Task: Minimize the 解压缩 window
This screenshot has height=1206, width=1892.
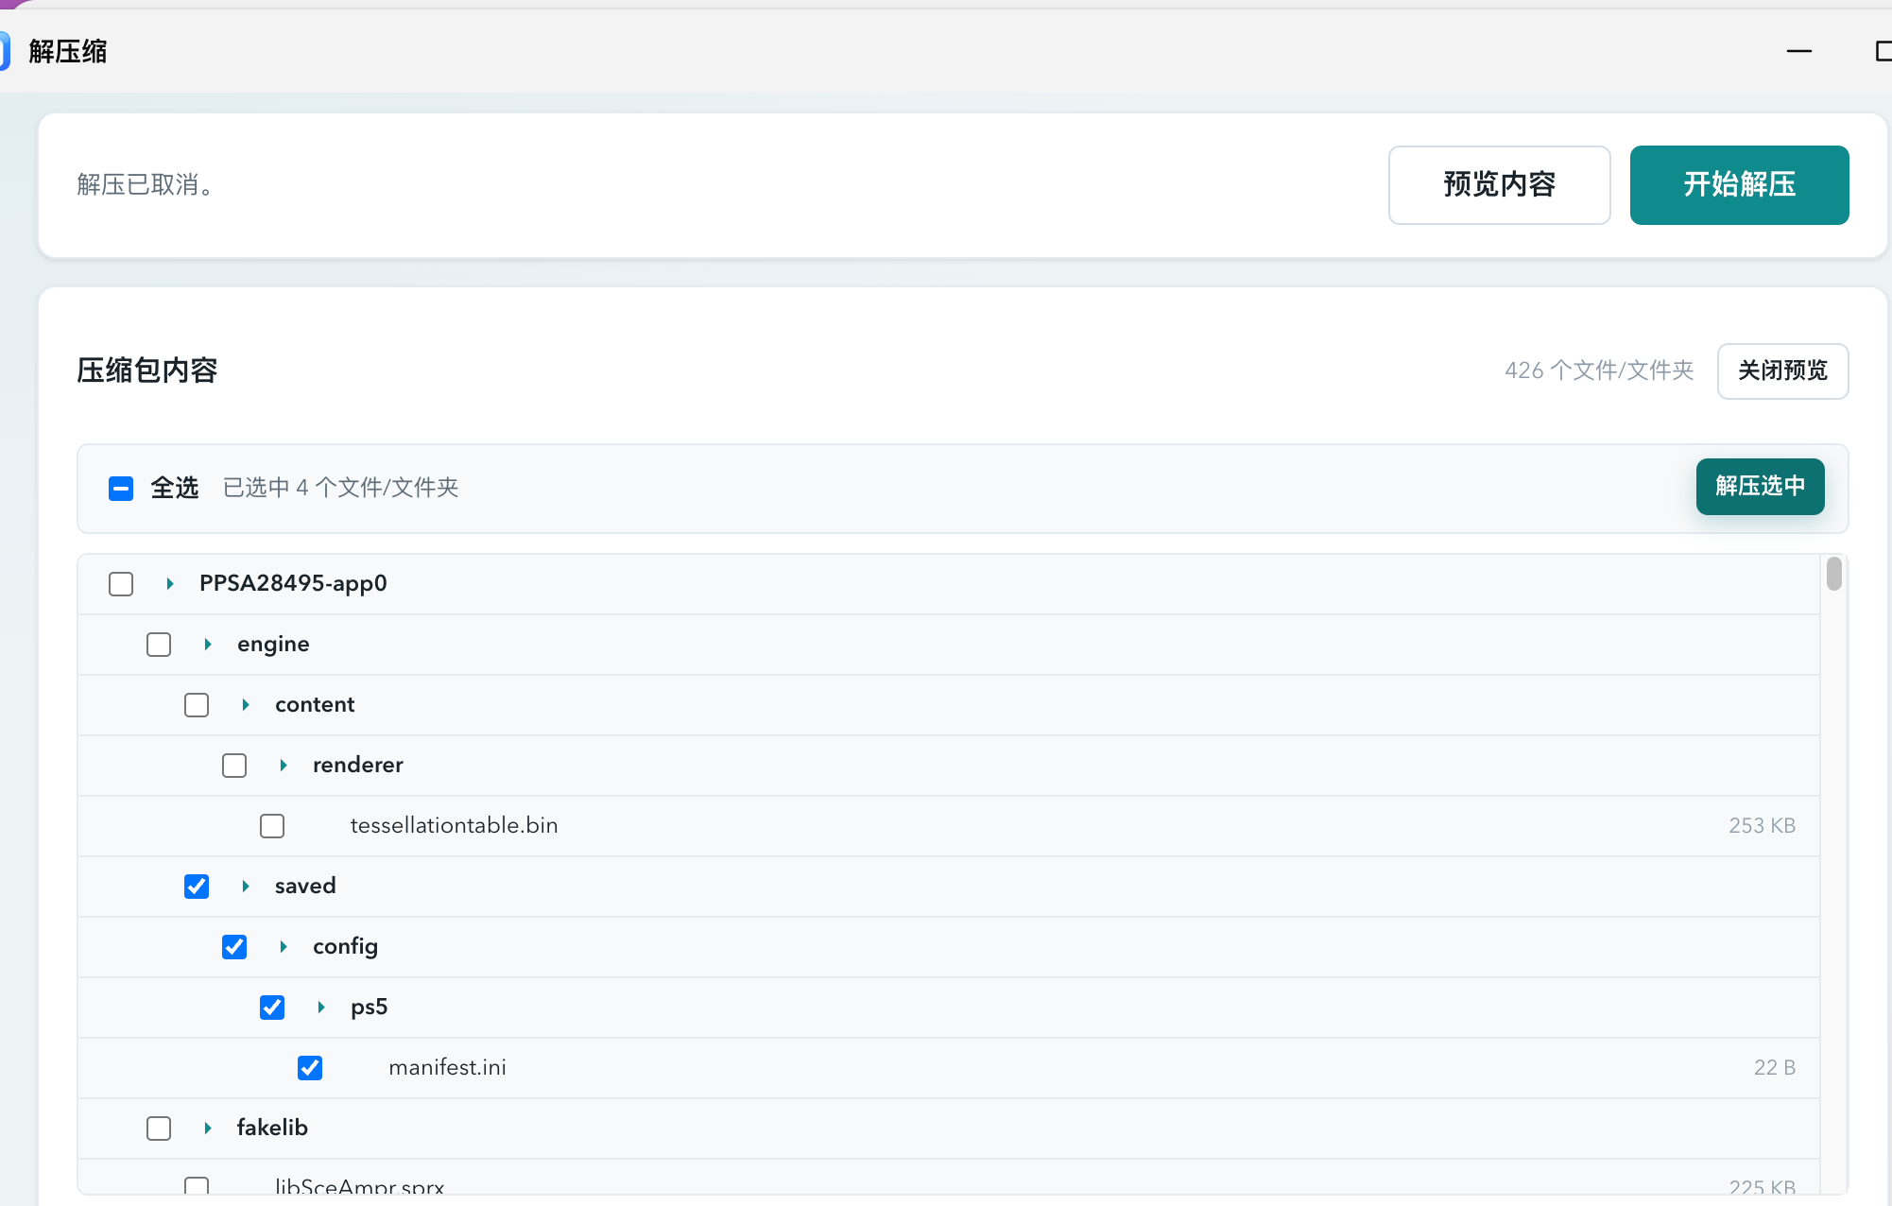Action: coord(1798,51)
